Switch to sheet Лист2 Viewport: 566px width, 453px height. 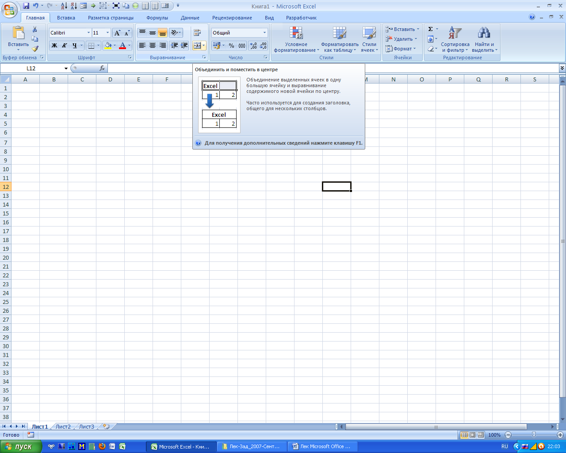coord(63,427)
